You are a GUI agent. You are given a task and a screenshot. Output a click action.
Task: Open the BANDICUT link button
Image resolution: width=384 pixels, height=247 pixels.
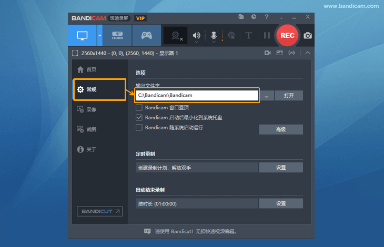[x=99, y=211]
